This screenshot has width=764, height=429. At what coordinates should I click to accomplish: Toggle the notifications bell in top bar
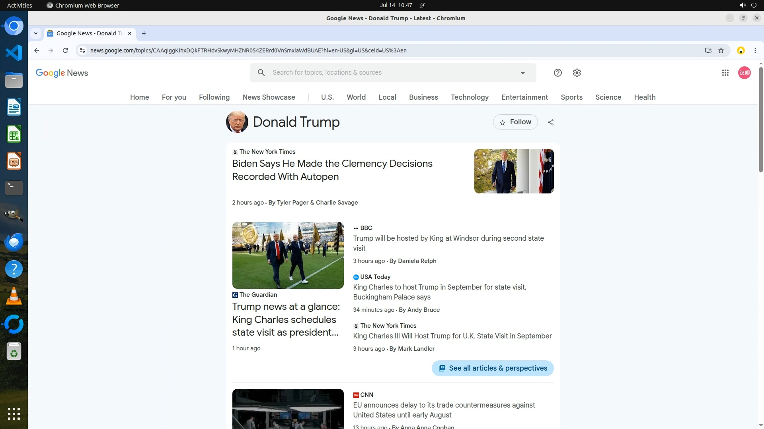point(422,6)
